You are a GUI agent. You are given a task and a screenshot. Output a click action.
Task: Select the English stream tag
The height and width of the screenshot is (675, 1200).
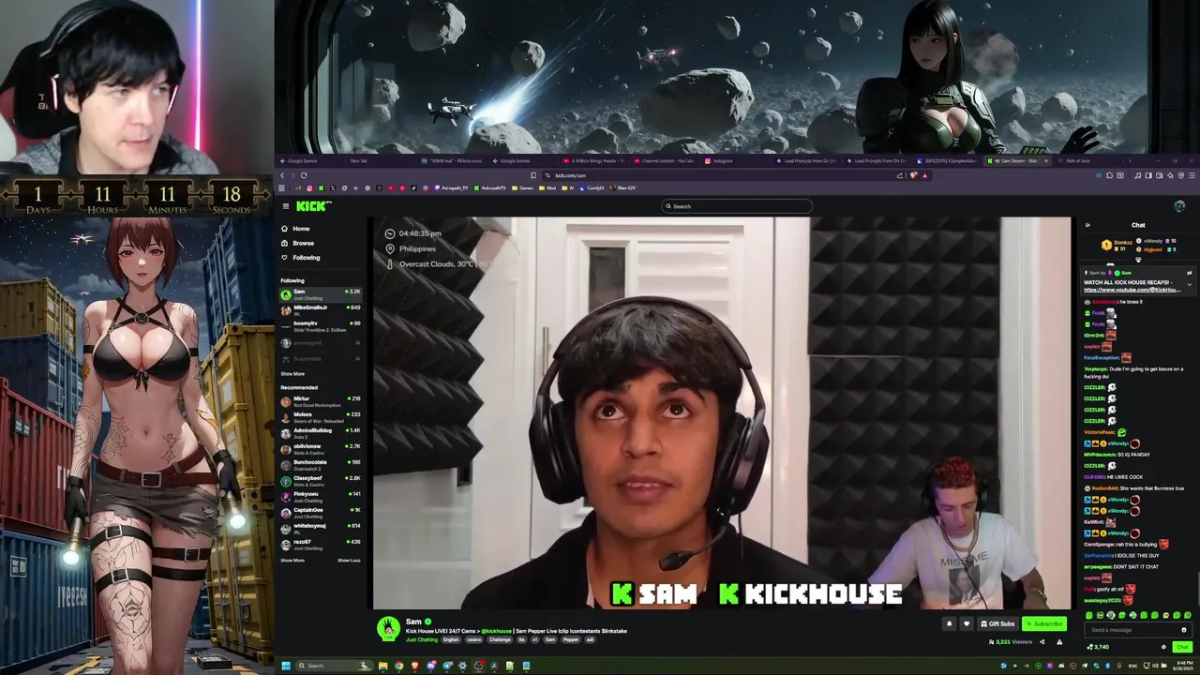[x=451, y=639]
